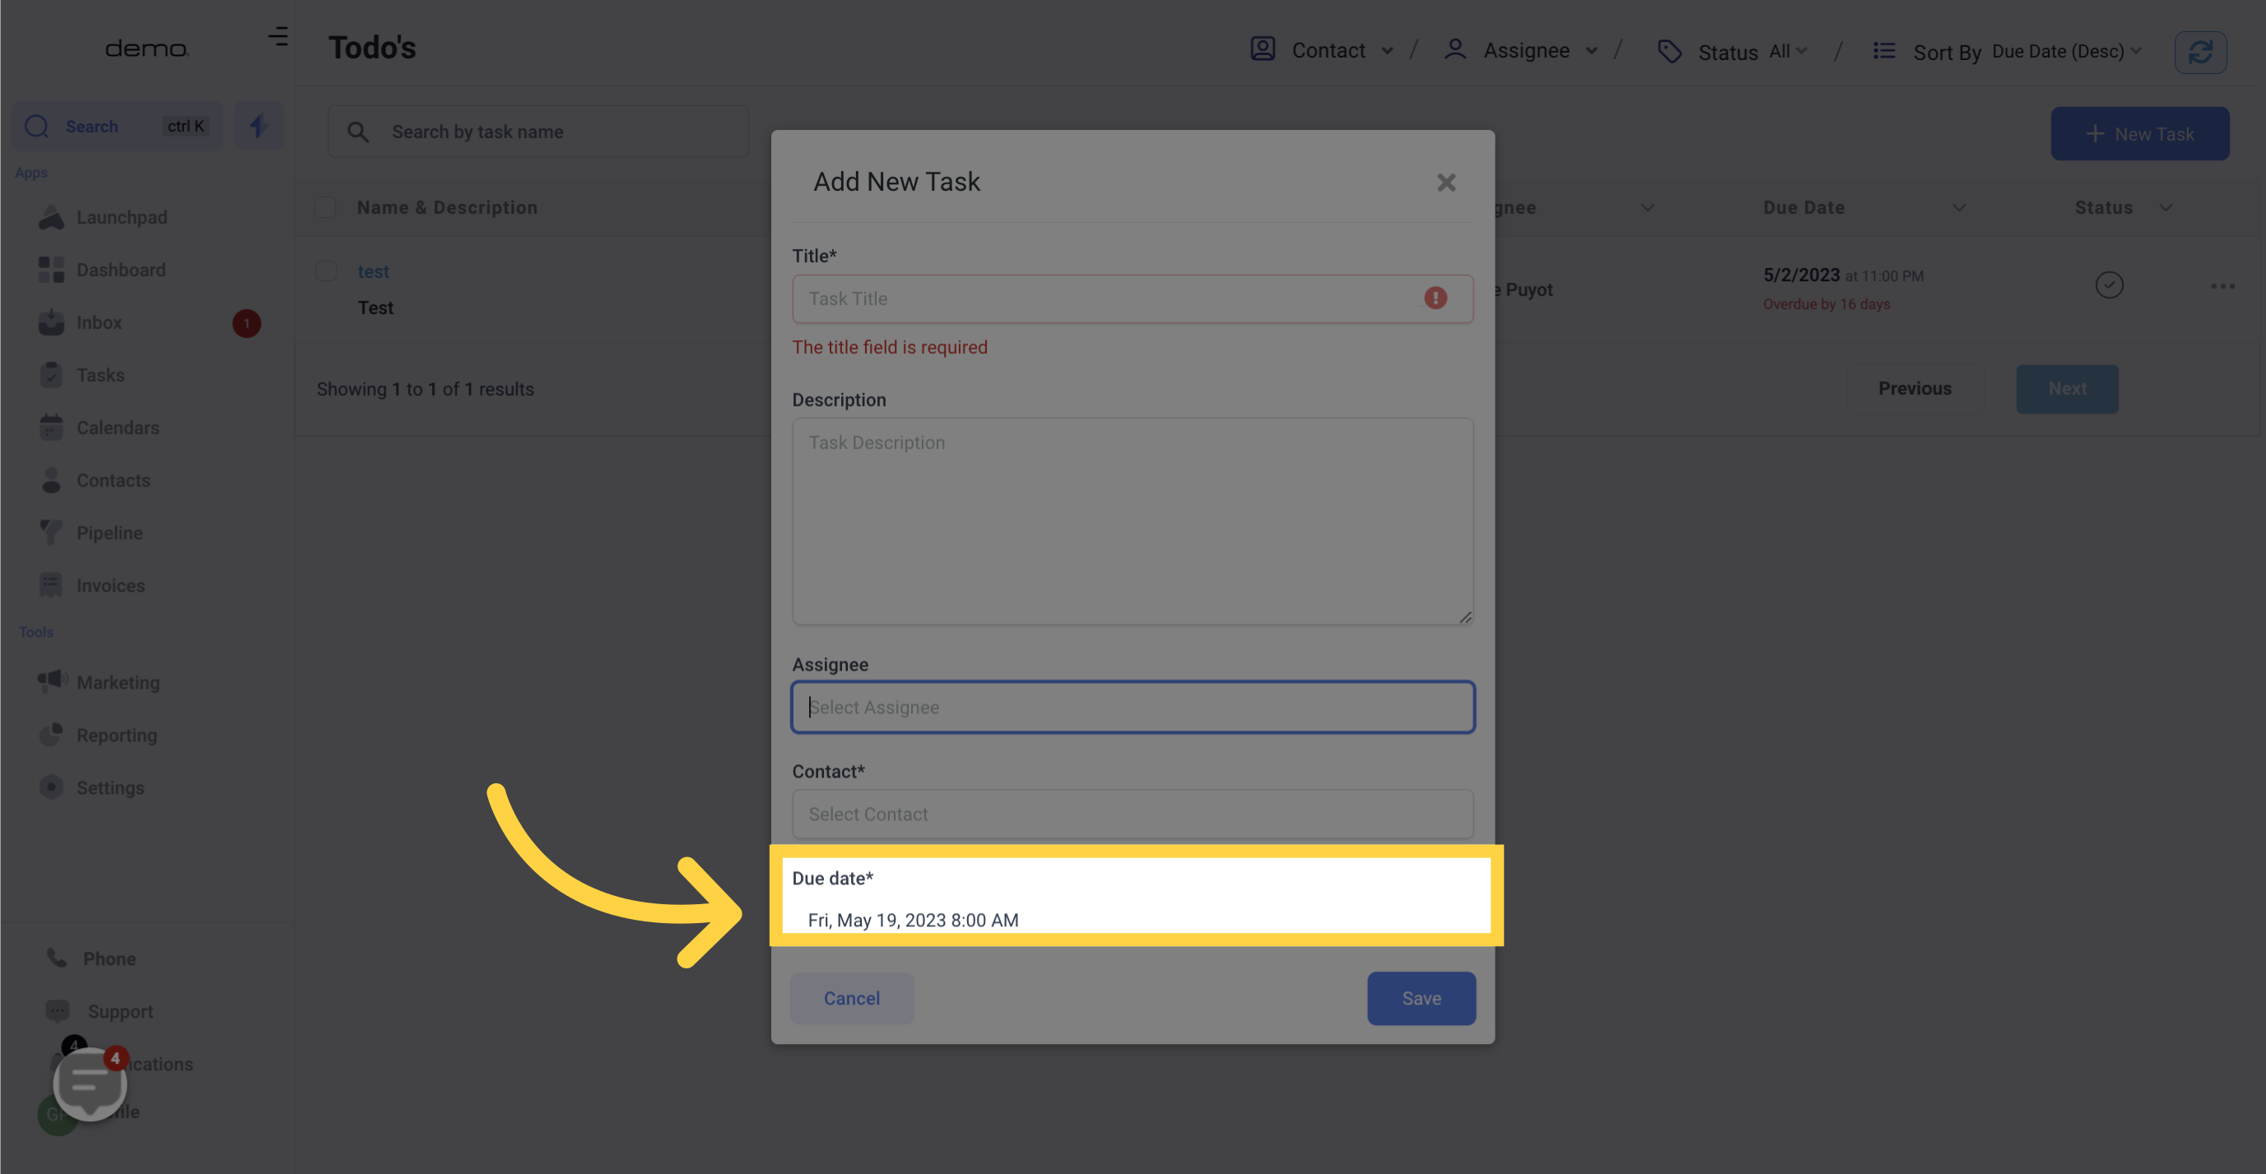Mark the test task complete with the check circle
Screen dimensions: 2266x1174
coord(2110,285)
